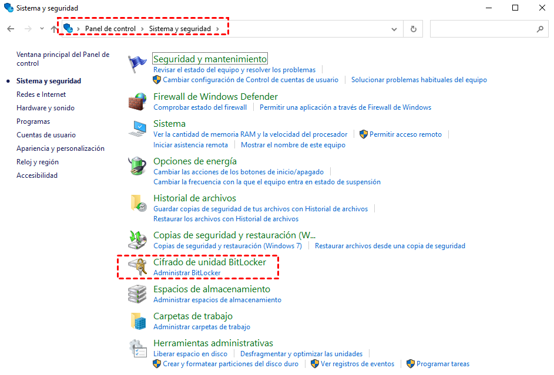Switch to the Redes e Internet category
The width and height of the screenshot is (554, 375).
coord(41,94)
